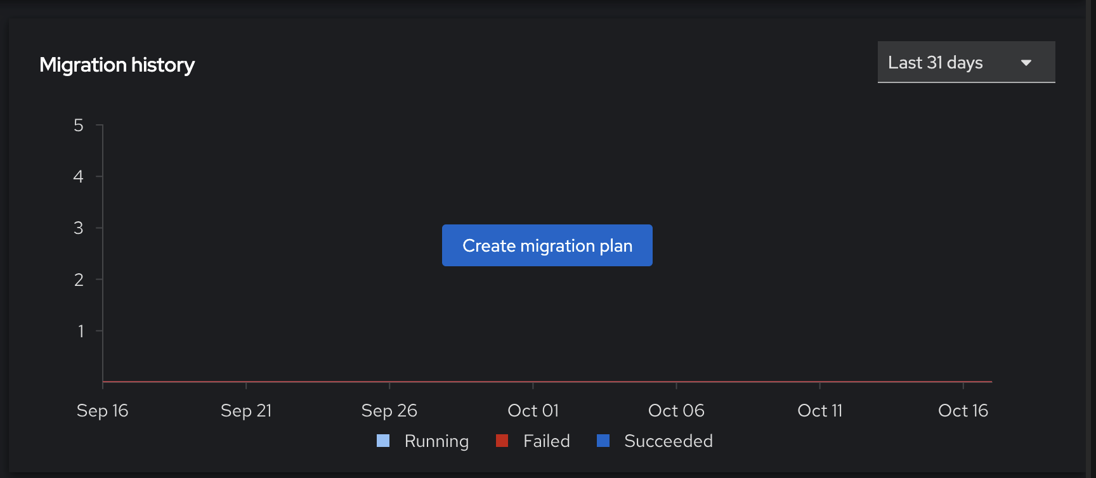Click the Sep 26 date tick label

click(389, 411)
